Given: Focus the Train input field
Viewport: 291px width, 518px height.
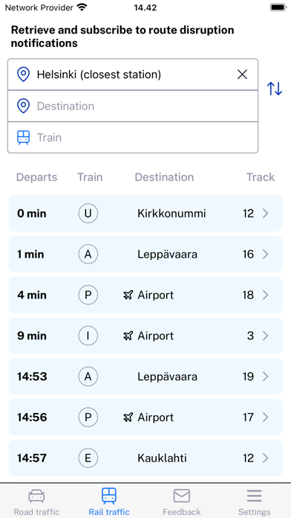Looking at the screenshot, I should click(133, 138).
